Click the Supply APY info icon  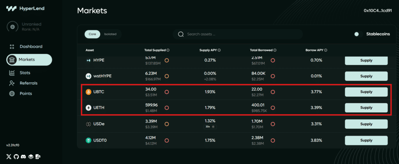[x=219, y=50]
